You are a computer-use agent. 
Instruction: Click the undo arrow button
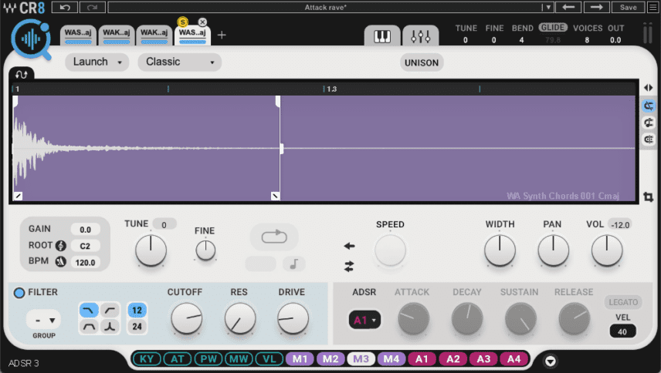click(65, 7)
